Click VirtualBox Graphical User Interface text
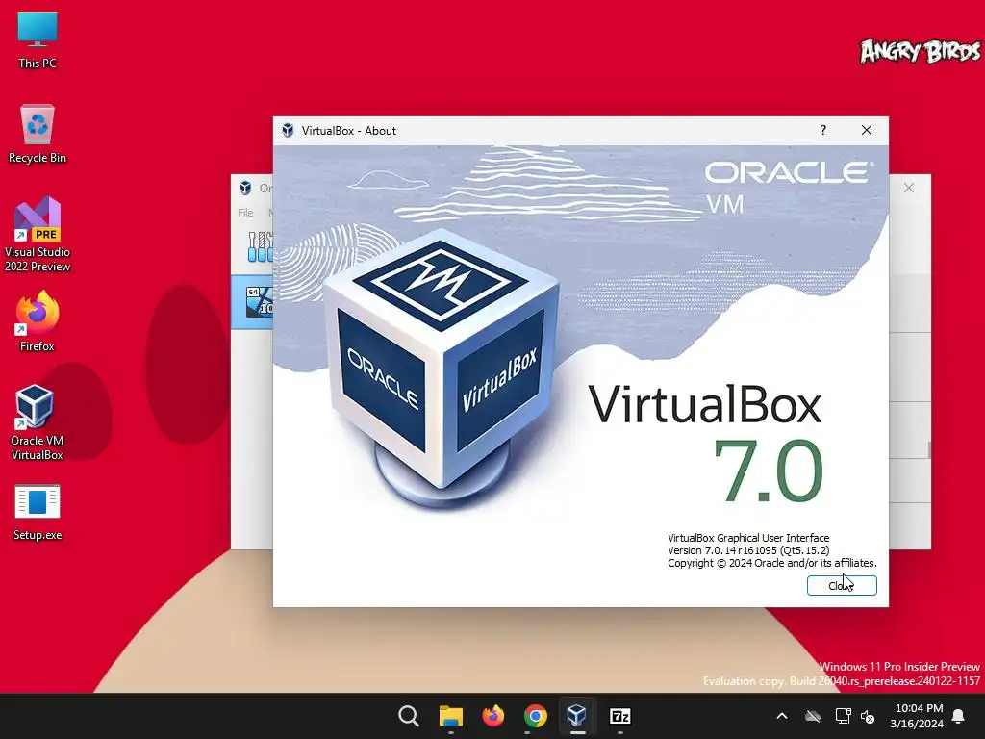Image resolution: width=985 pixels, height=739 pixels. [748, 538]
